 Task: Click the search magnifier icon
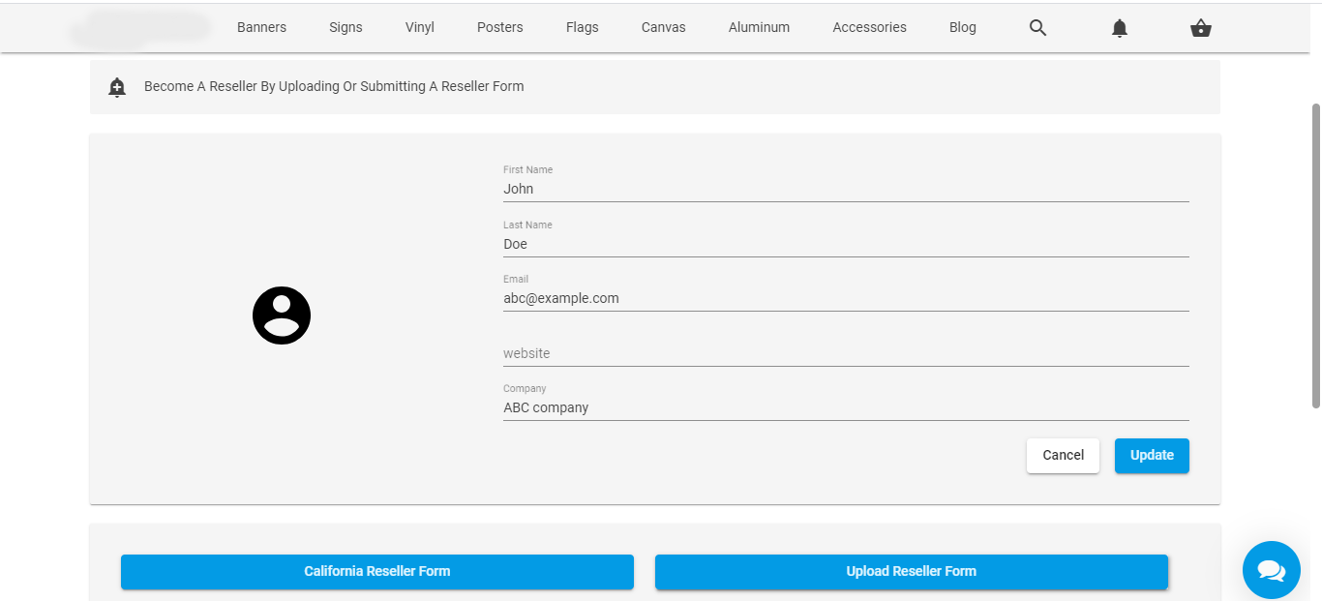pos(1037,28)
